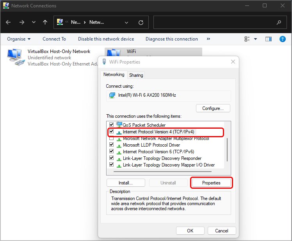Image resolution: width=292 pixels, height=241 pixels.
Task: Select the QoS Packet Scheduler item icon
Action: click(x=119, y=124)
